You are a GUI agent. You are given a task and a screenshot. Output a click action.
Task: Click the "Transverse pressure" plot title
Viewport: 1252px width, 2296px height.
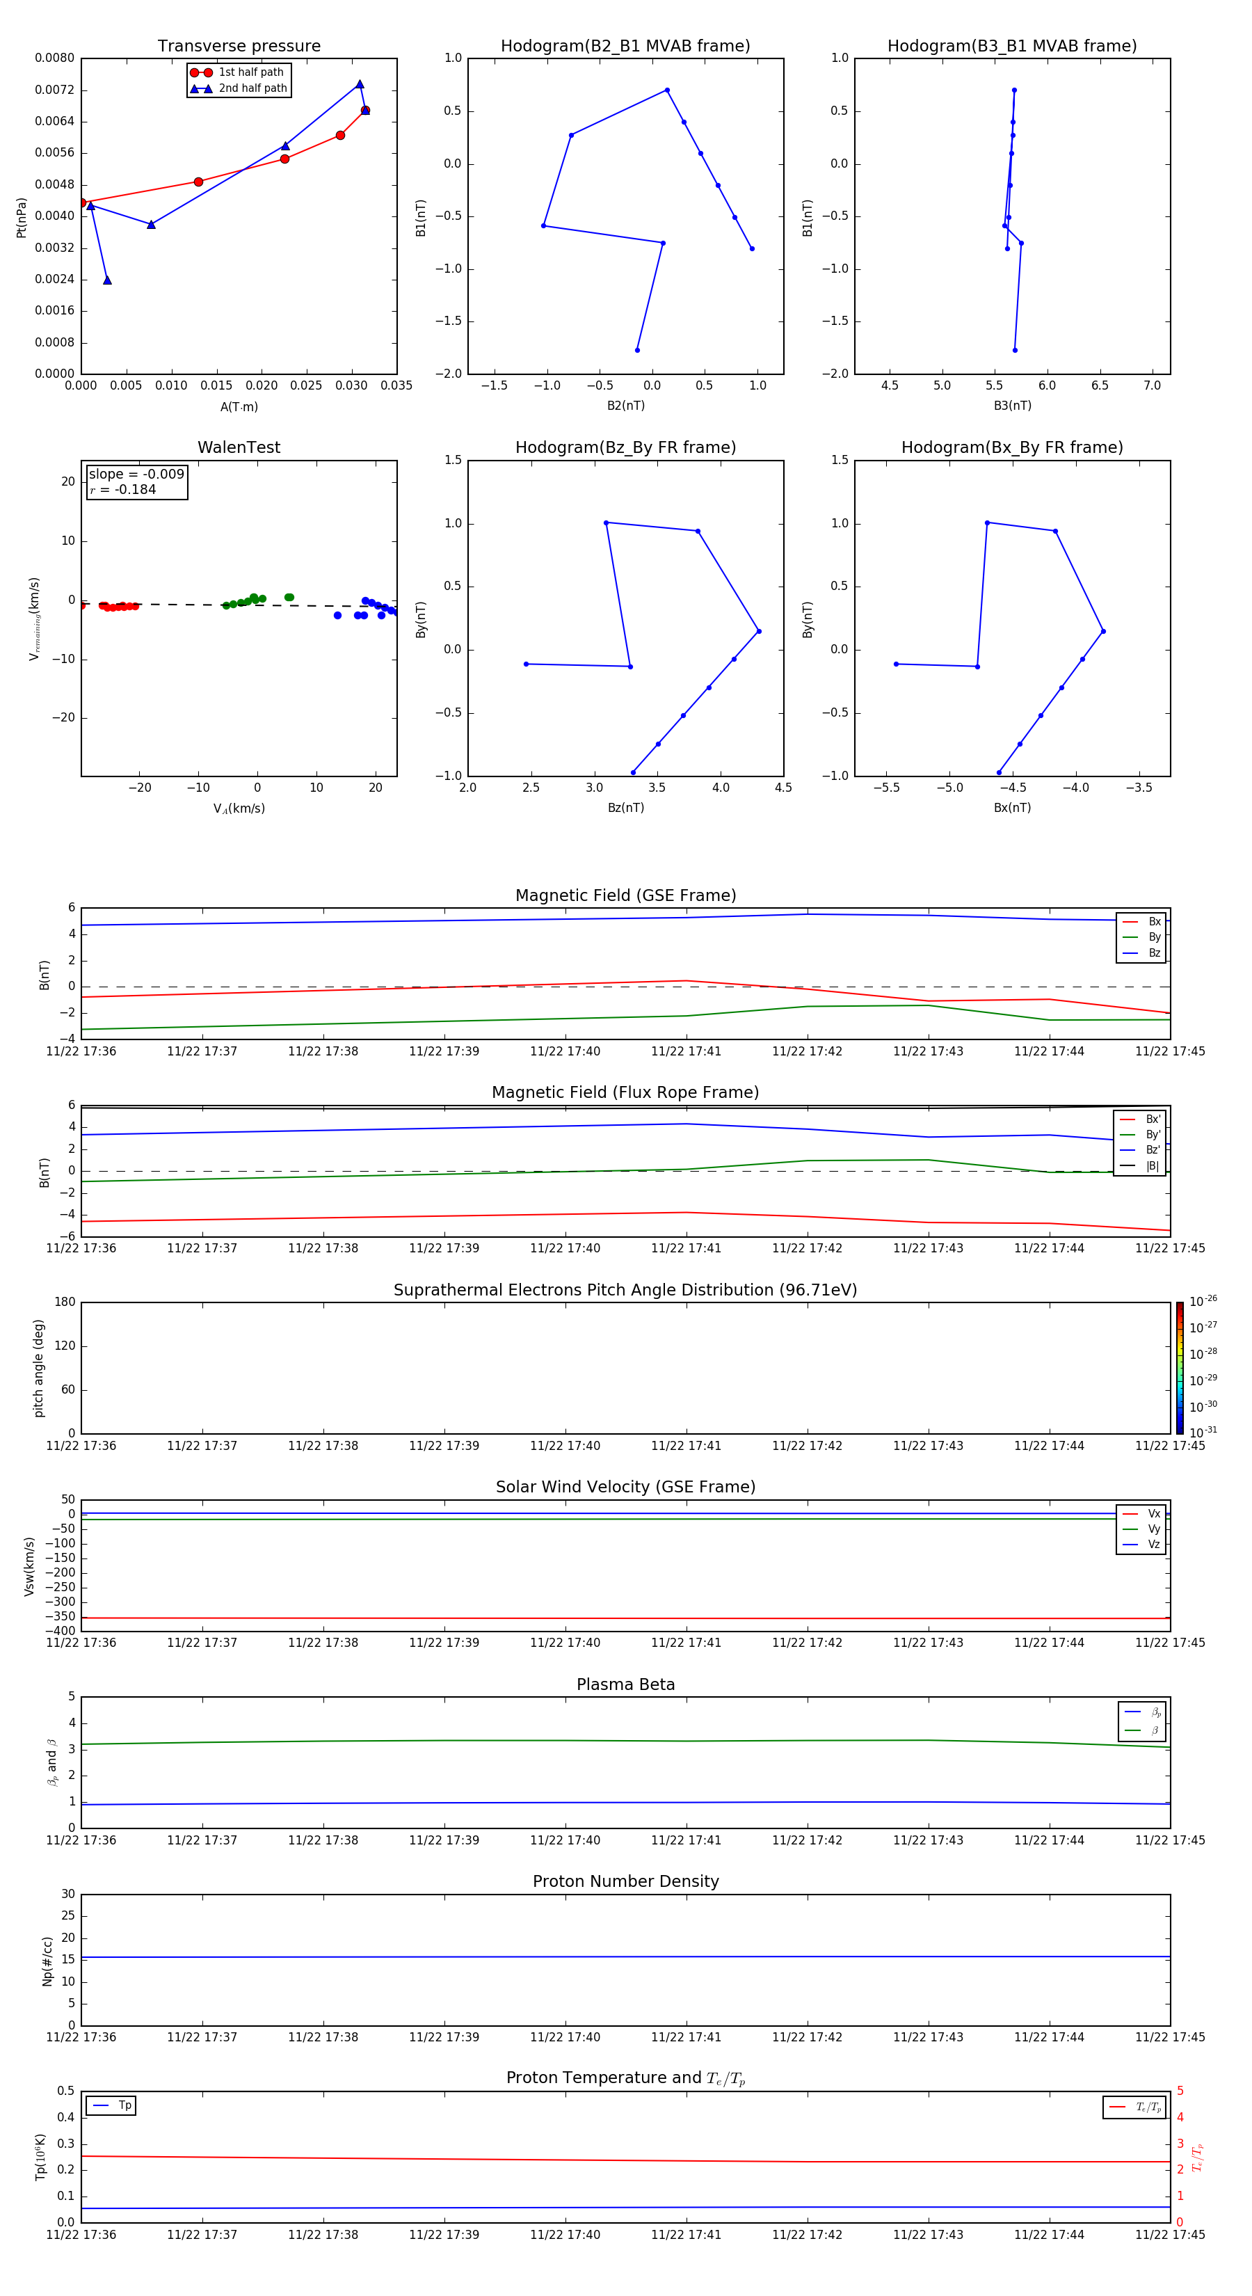[239, 47]
